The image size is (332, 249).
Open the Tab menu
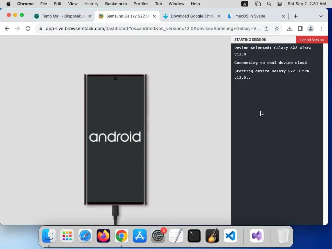pos(158,4)
